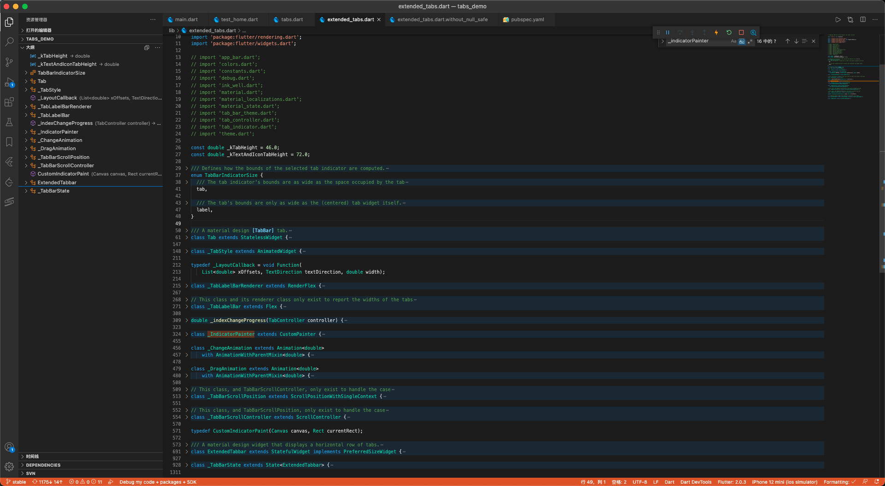This screenshot has height=486, width=885.
Task: Click the Flutter Hot Reload lightning icon
Action: [x=716, y=32]
